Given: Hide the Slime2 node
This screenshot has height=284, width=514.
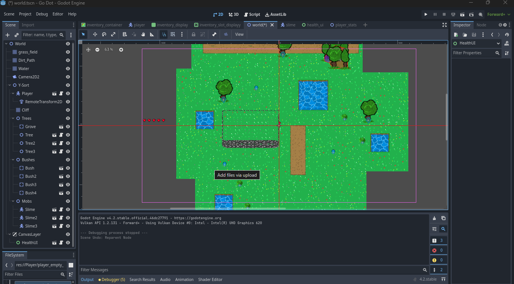Looking at the screenshot, I should point(68,218).
